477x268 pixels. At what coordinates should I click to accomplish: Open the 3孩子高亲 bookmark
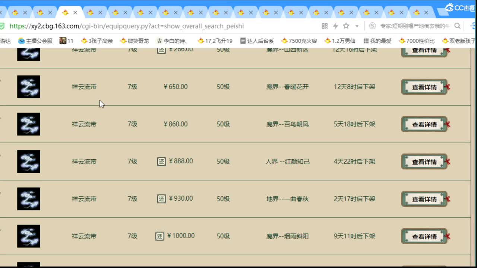click(x=97, y=41)
